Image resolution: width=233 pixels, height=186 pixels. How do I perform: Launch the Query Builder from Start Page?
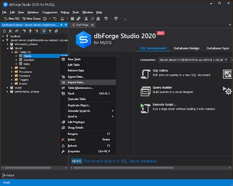click(x=146, y=91)
